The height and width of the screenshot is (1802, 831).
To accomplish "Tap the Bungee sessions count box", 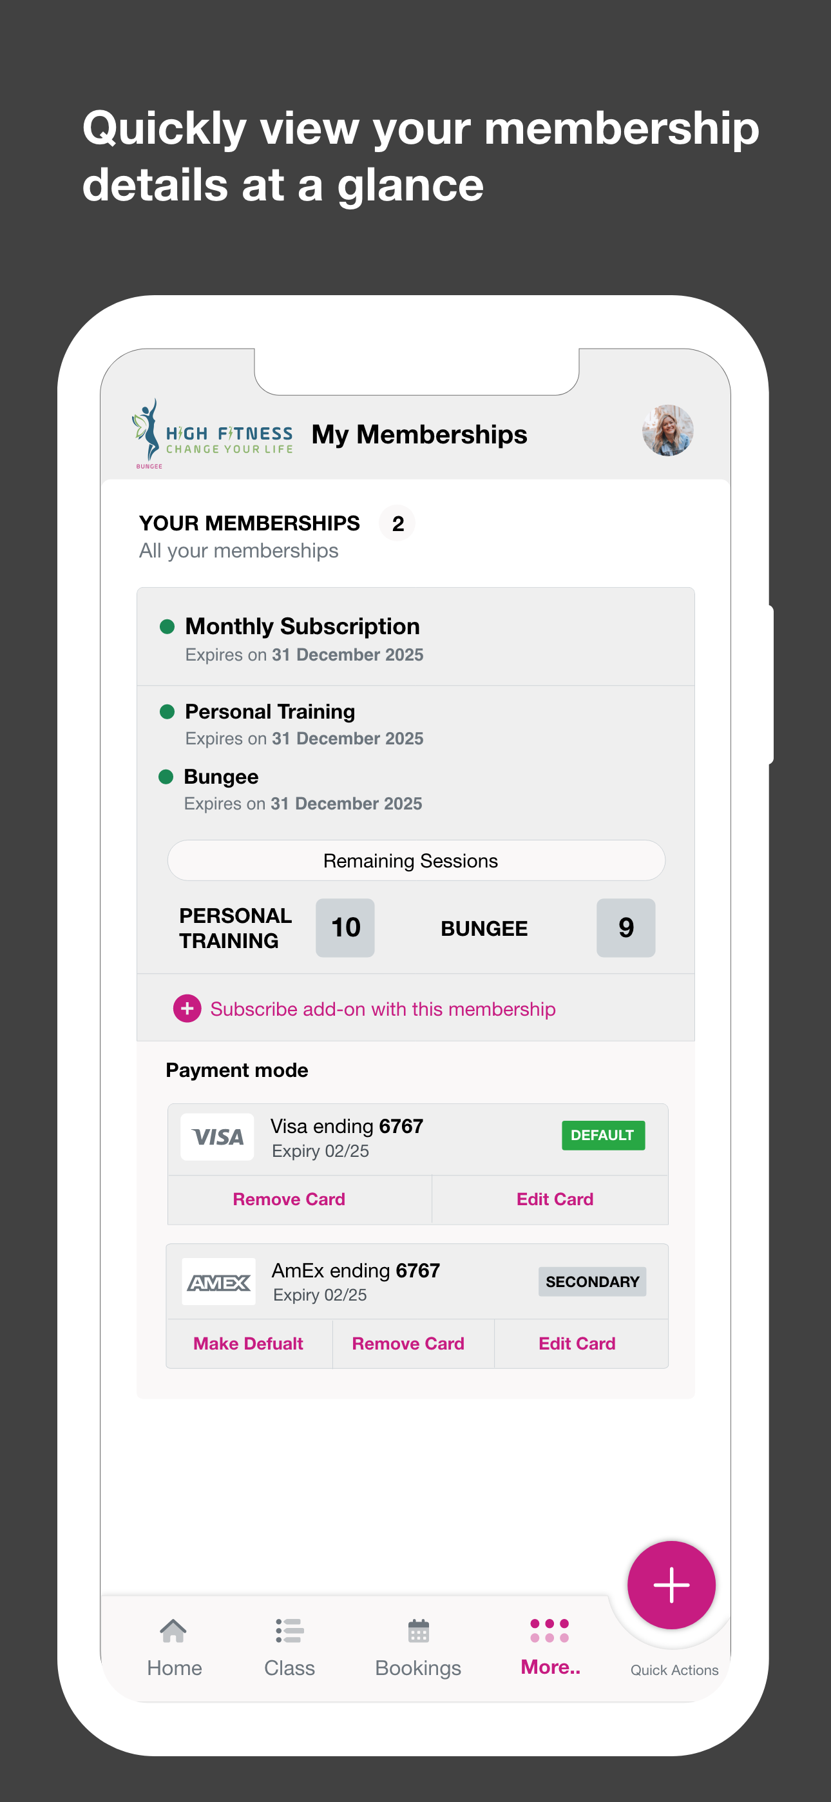I will (626, 927).
